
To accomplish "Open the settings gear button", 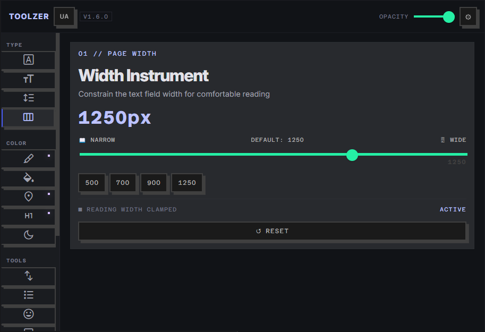I will [x=468, y=16].
